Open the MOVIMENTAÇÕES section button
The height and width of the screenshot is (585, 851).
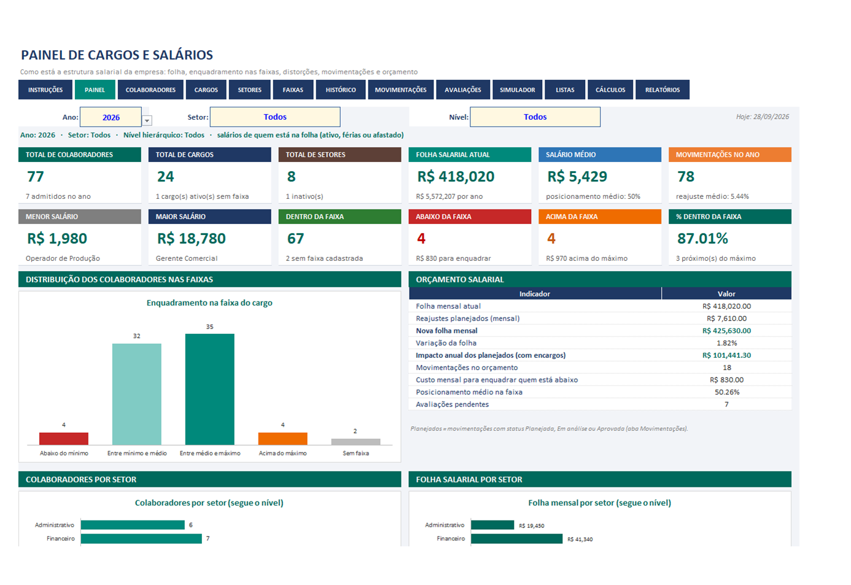point(401,90)
